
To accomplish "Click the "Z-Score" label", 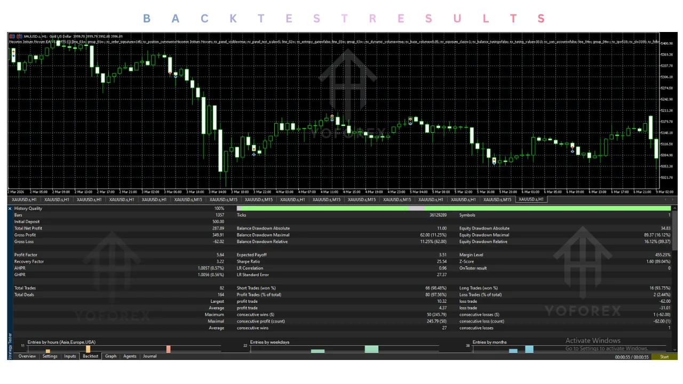I will pos(467,261).
